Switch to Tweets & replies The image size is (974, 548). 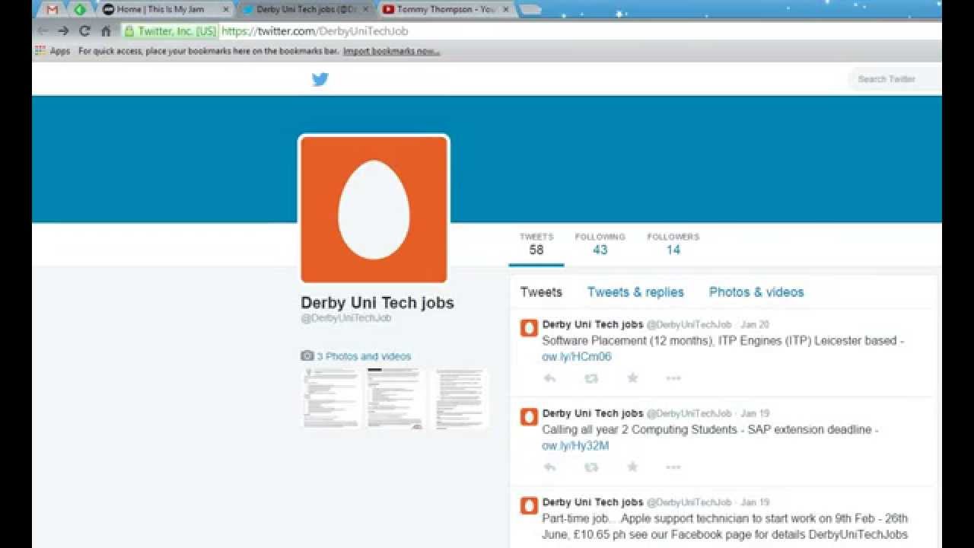tap(635, 292)
